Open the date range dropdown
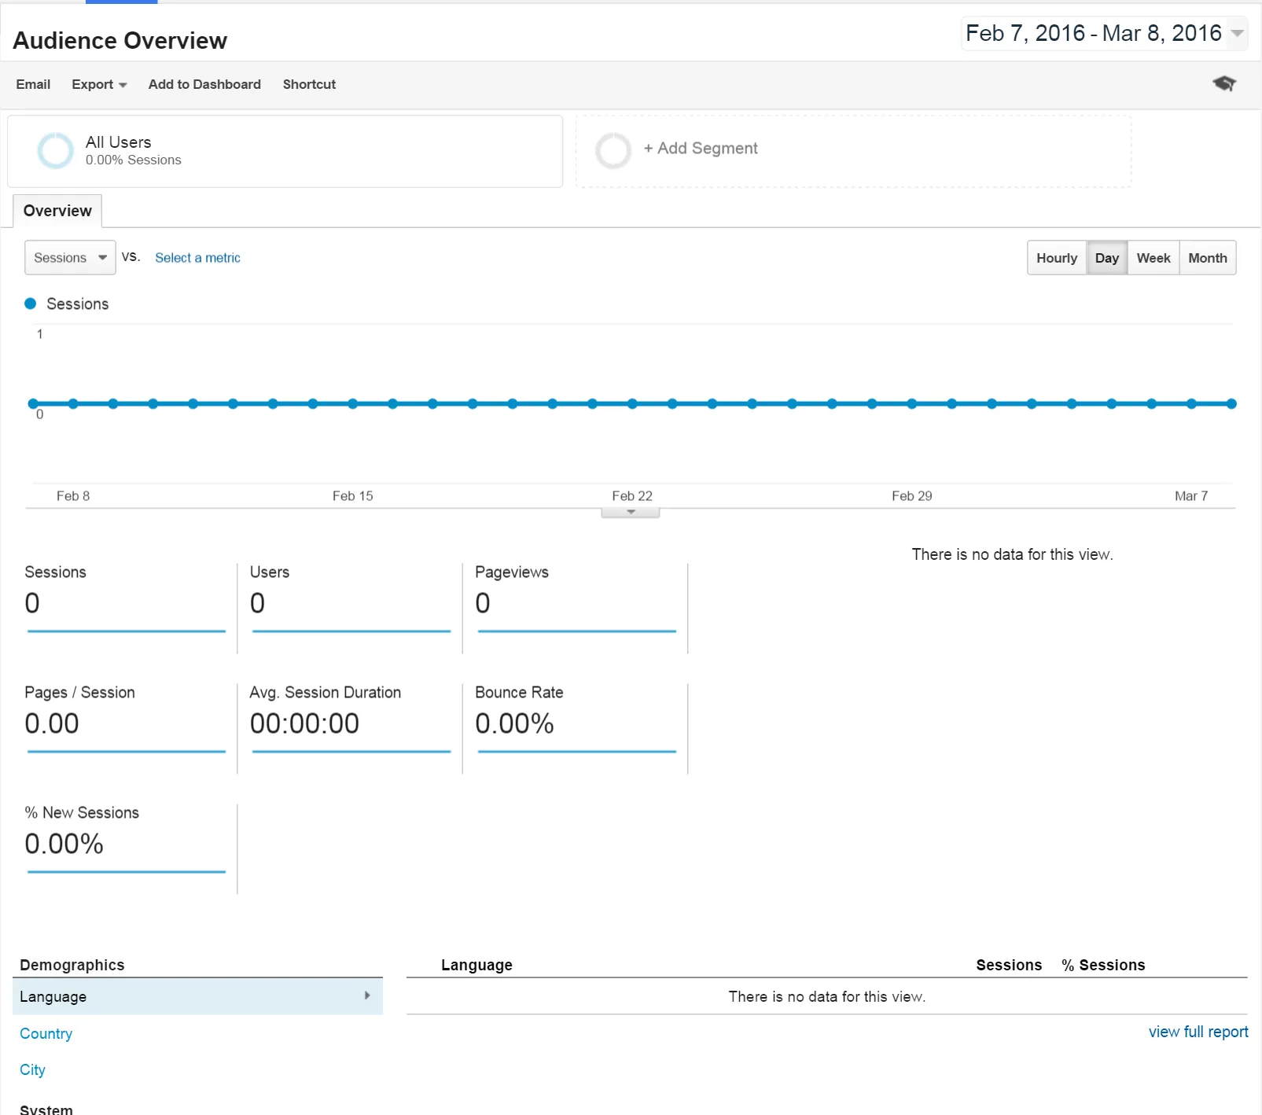This screenshot has width=1262, height=1115. tap(1237, 33)
